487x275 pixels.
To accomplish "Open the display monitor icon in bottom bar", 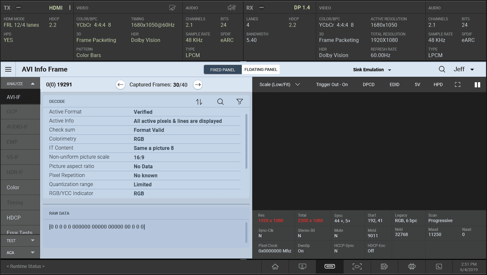I will [302, 266].
